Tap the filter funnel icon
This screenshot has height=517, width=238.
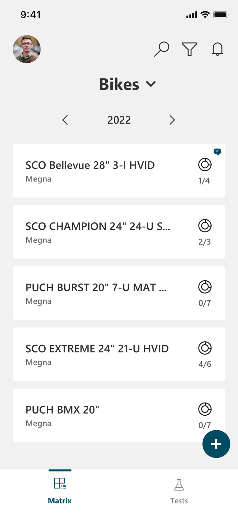click(190, 49)
